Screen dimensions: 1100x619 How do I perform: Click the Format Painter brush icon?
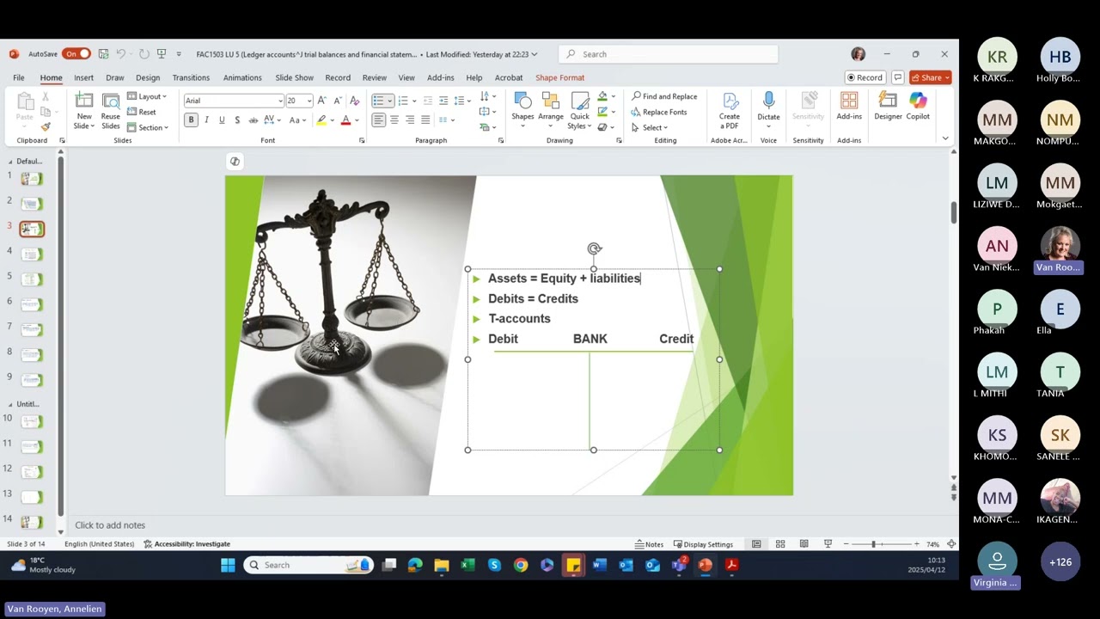click(46, 126)
